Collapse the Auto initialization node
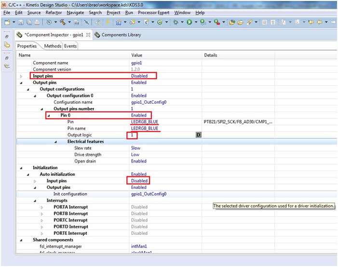The image size is (338, 267). (x=28, y=175)
